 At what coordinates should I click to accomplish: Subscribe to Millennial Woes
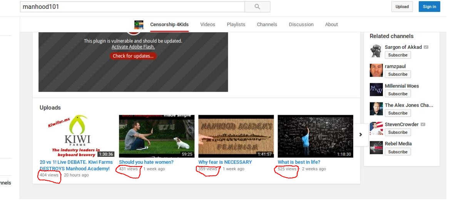tap(398, 94)
